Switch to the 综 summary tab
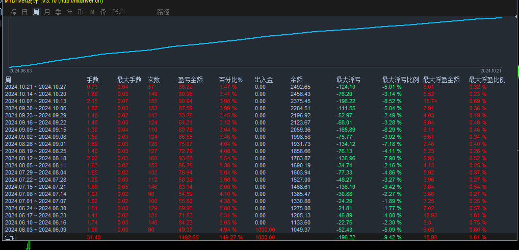The image size is (519, 250). 14,12
